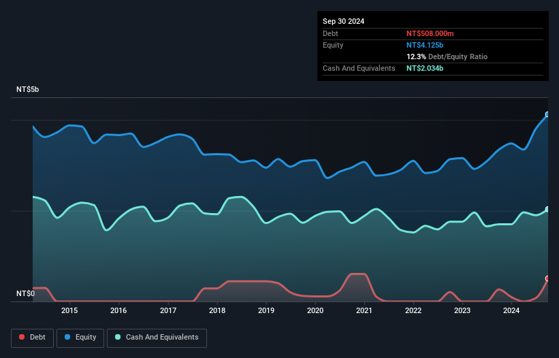This screenshot has height=358, width=559.
Task: Toggle the Equity series legend button
Action: [x=80, y=338]
